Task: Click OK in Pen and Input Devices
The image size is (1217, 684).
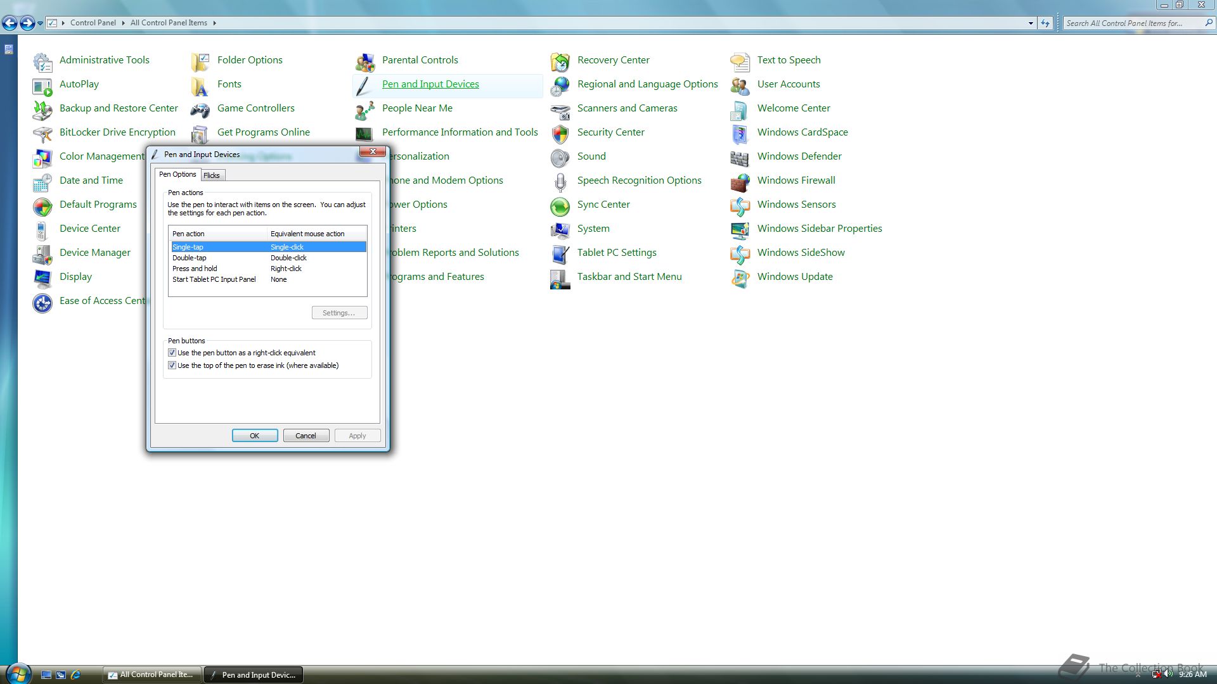Action: pos(255,436)
